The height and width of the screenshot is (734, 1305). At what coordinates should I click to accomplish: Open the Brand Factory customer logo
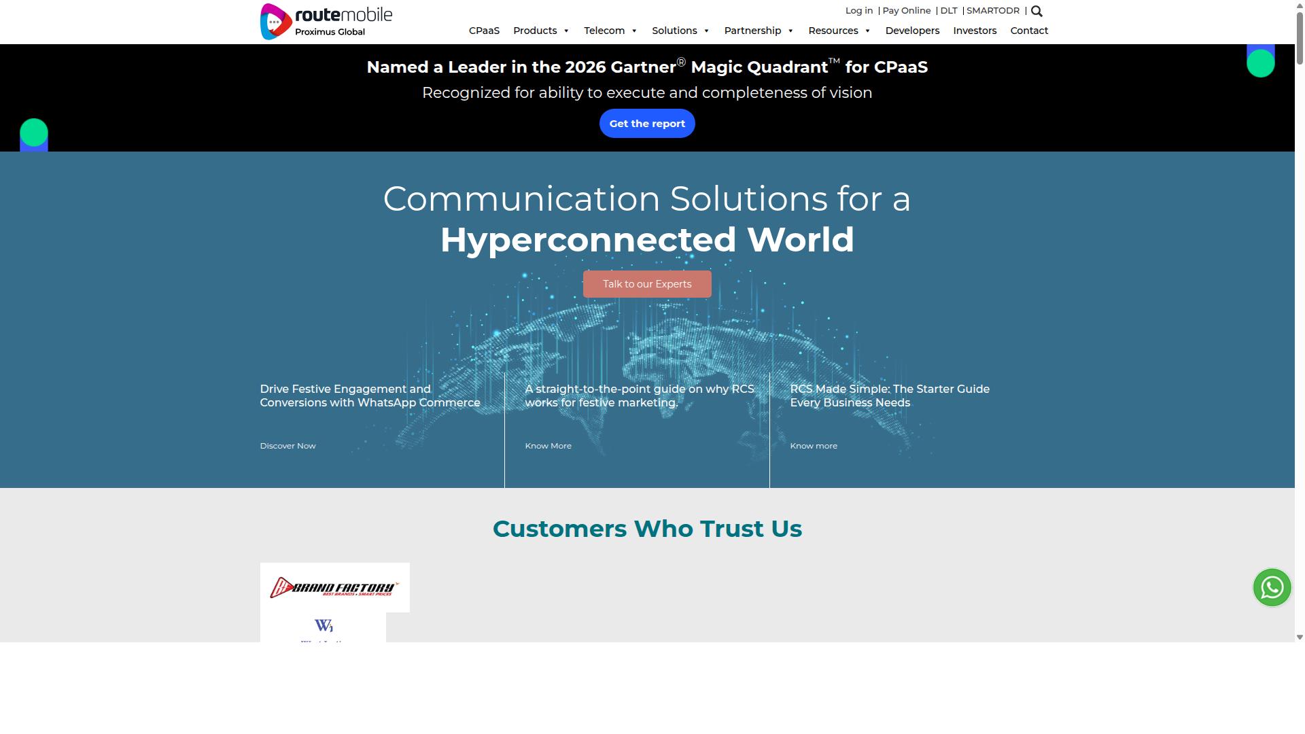pyautogui.click(x=334, y=587)
